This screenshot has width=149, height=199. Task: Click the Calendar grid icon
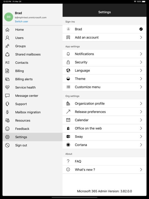pyautogui.click(x=68, y=120)
